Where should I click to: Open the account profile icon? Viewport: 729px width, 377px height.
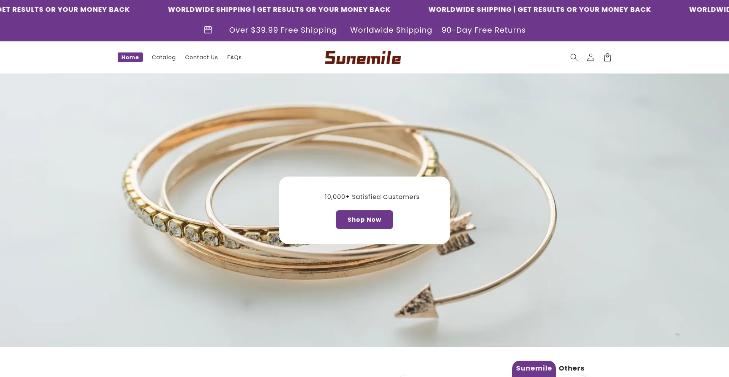590,57
